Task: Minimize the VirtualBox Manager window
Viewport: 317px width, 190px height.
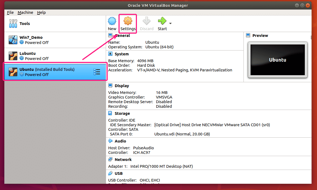Action: coord(297,5)
